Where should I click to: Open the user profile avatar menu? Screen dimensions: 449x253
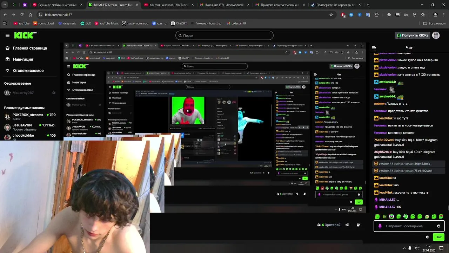tap(436, 35)
